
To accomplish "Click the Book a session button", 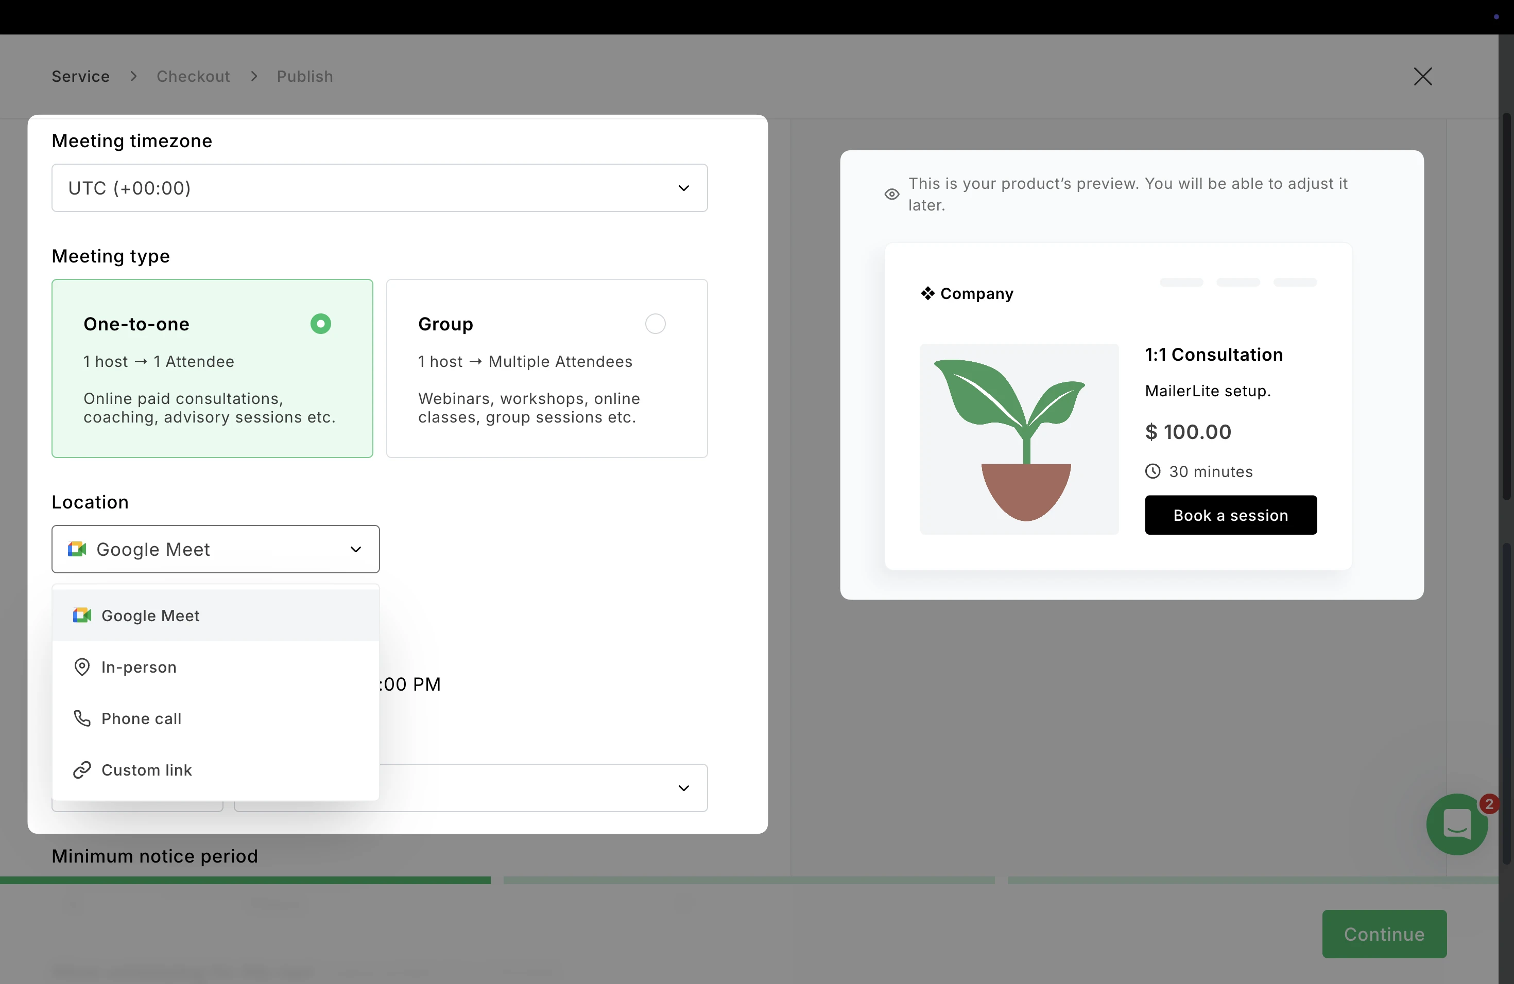I will [x=1230, y=515].
